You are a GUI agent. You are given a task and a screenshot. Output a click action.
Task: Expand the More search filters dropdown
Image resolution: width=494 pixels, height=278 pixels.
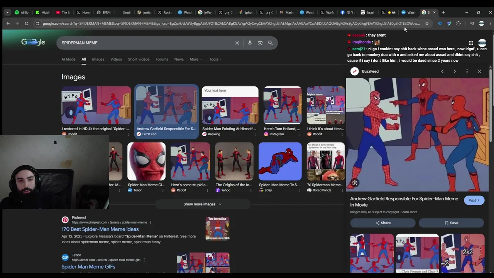(x=196, y=59)
